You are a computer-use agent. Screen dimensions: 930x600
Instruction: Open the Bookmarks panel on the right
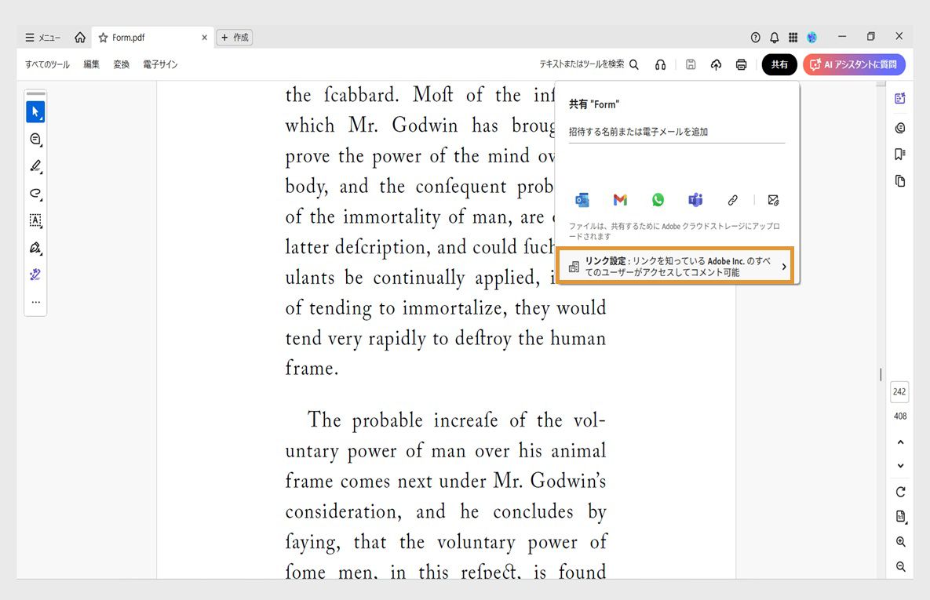coord(899,154)
